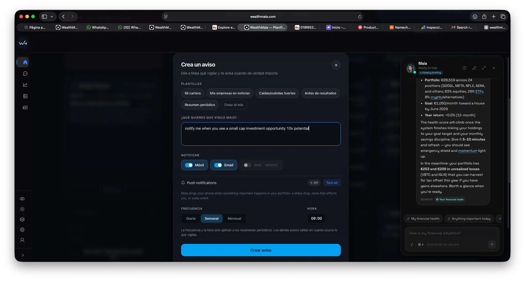Go back with the Safari back arrow
525x281 pixels.
pos(64,16)
